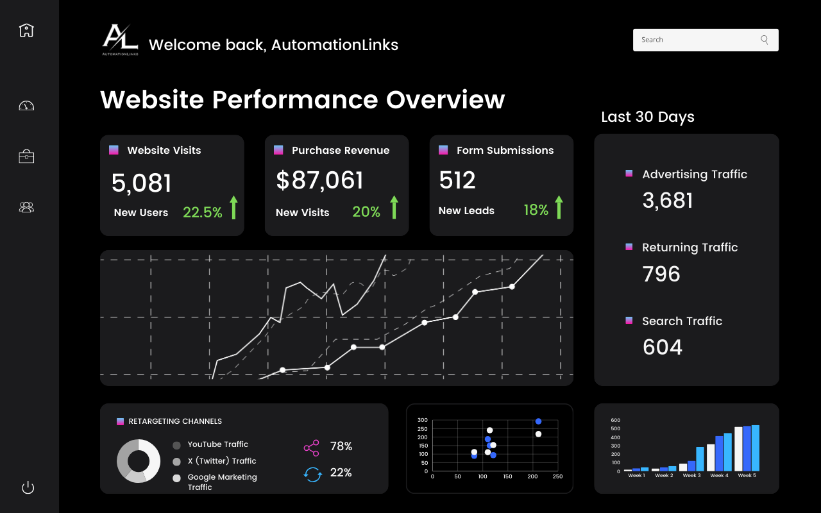Click the gradient square beside Website Visits

point(114,150)
